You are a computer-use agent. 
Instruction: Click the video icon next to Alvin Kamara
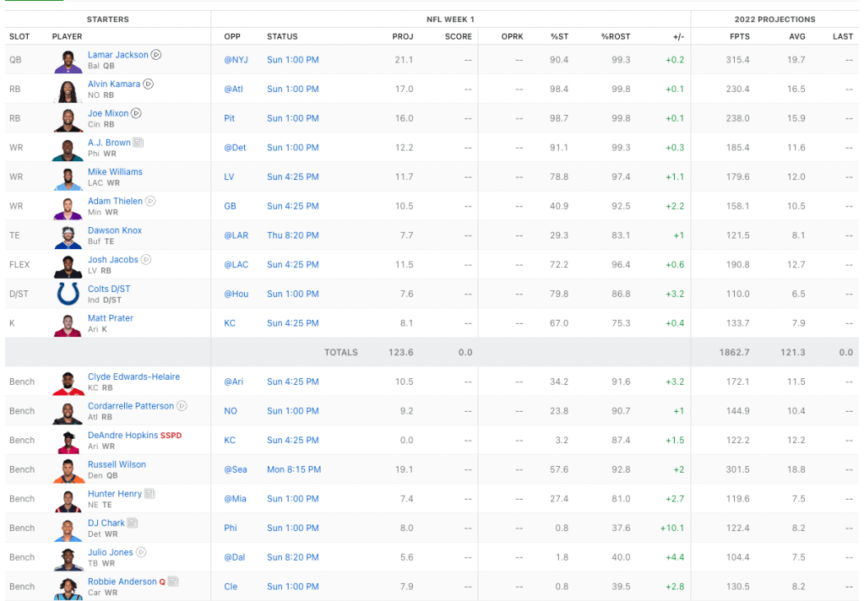coord(149,84)
